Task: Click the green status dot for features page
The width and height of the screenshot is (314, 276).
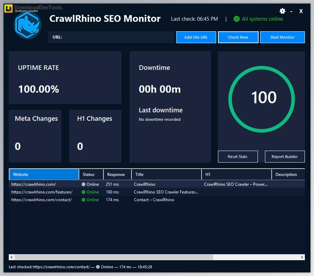Action: click(x=83, y=192)
